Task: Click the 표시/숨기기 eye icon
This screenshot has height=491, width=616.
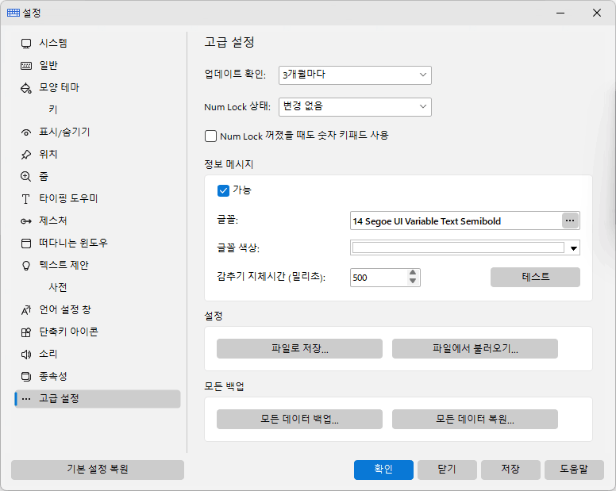Action: [x=26, y=132]
